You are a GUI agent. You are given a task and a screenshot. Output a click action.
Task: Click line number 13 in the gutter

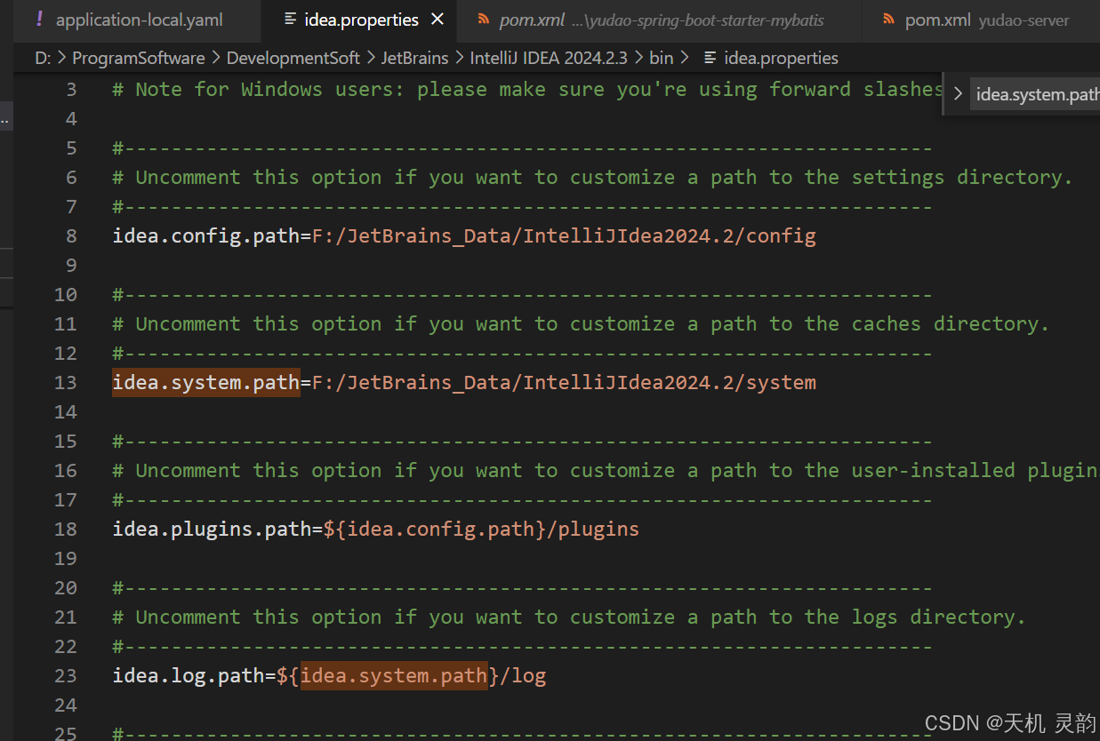click(66, 382)
